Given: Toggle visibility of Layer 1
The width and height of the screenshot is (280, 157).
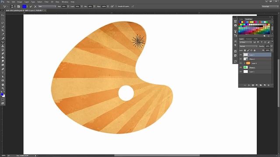Looking at the screenshot, I should tap(241, 72).
